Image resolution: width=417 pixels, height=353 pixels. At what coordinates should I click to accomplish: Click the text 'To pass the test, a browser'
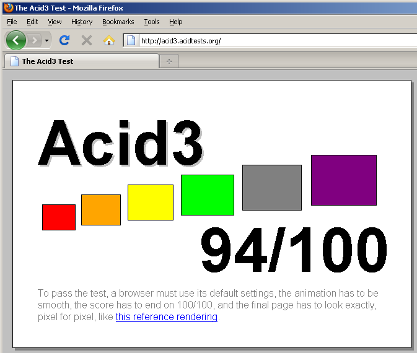click(x=96, y=293)
